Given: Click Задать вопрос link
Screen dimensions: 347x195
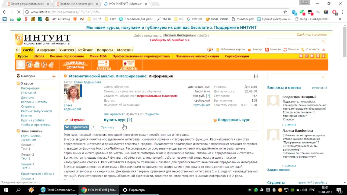Looking at the screenshot, I should coord(279,170).
